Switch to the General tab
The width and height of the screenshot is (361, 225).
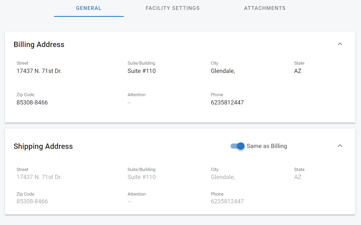pyautogui.click(x=89, y=8)
